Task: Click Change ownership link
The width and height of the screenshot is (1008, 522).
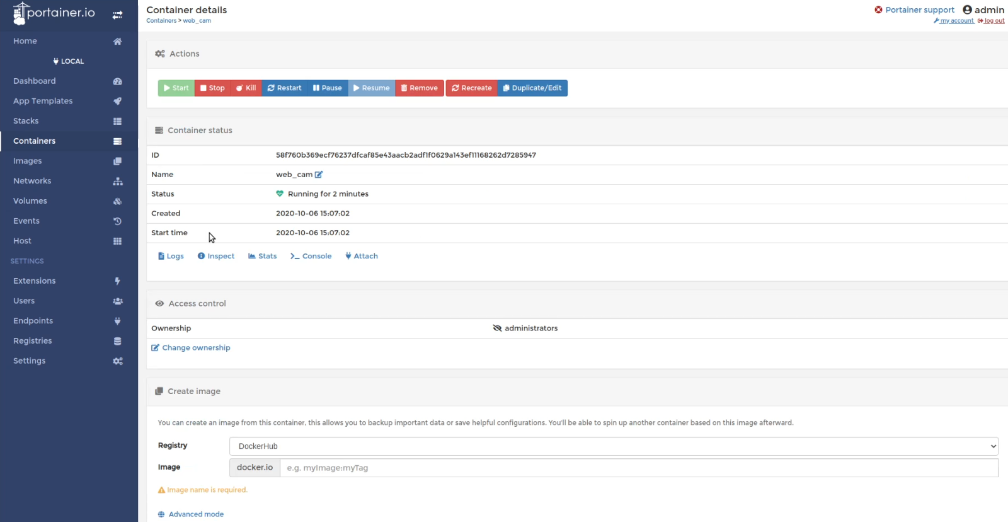Action: 191,348
